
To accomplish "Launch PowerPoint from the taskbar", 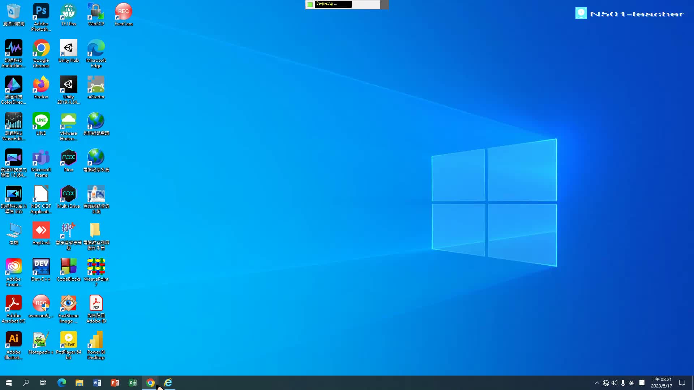I will (x=115, y=383).
